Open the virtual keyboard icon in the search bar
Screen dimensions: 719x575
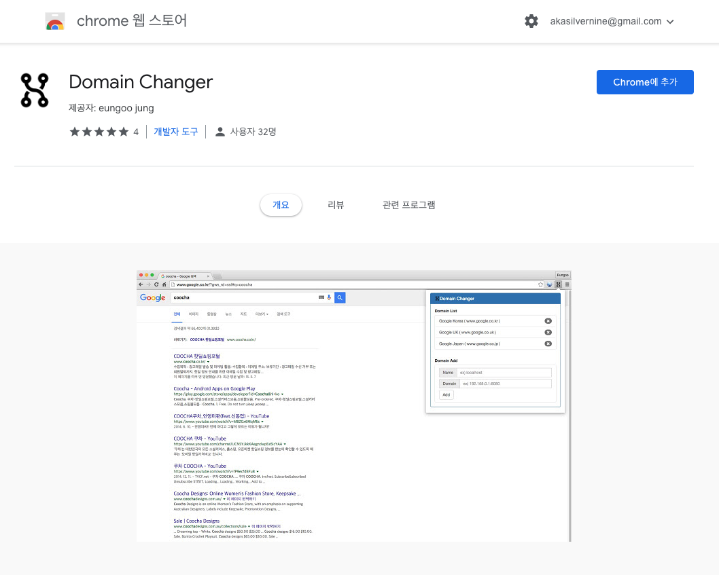321,297
